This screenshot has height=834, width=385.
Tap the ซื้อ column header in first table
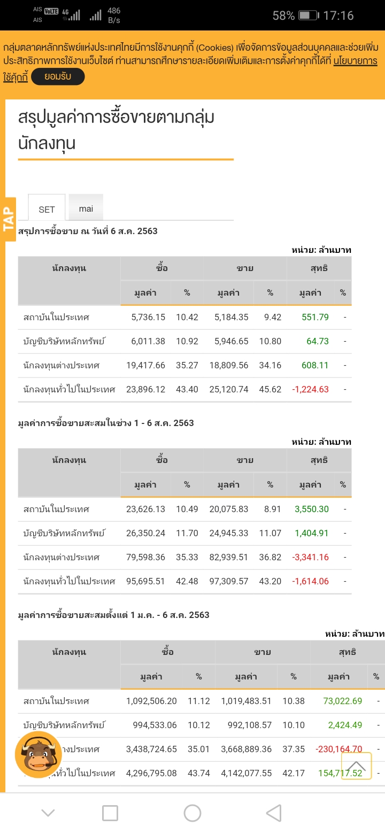tap(162, 268)
